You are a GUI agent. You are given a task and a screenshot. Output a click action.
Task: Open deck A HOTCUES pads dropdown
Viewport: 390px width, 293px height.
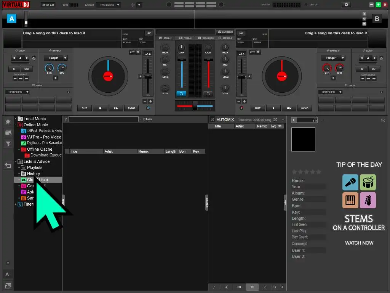(x=17, y=92)
